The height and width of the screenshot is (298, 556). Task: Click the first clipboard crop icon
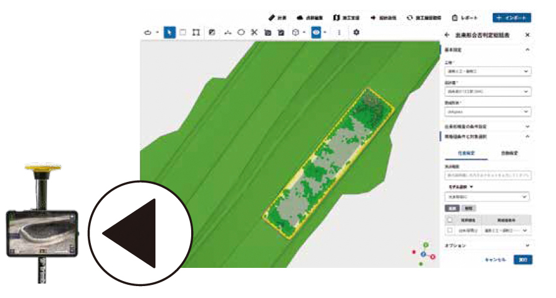pyautogui.click(x=268, y=33)
